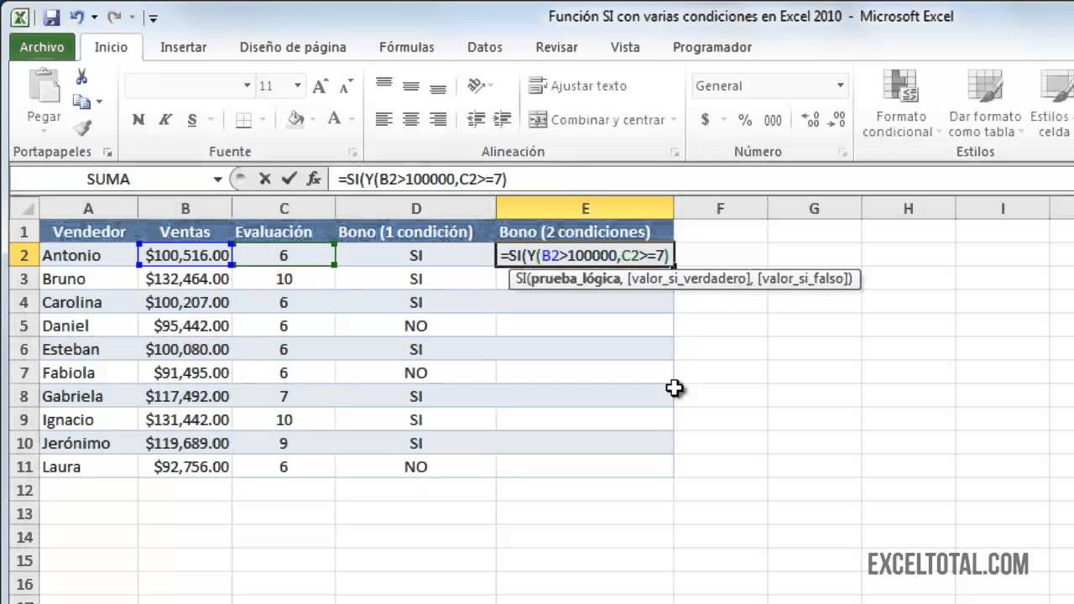The width and height of the screenshot is (1074, 604).
Task: Click the Cut scissors icon
Action: pos(81,77)
